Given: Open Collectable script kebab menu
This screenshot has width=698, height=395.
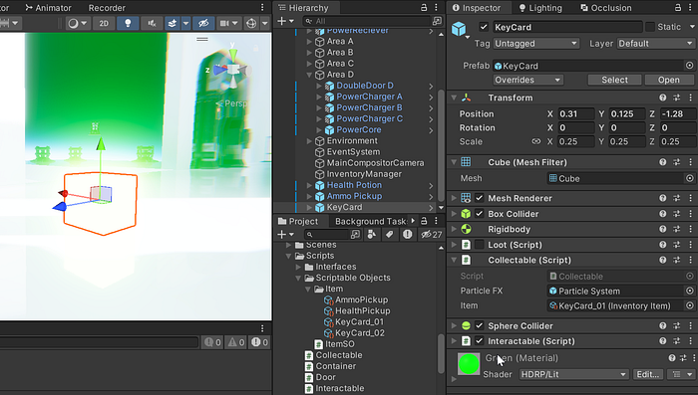Looking at the screenshot, I should click(x=690, y=260).
